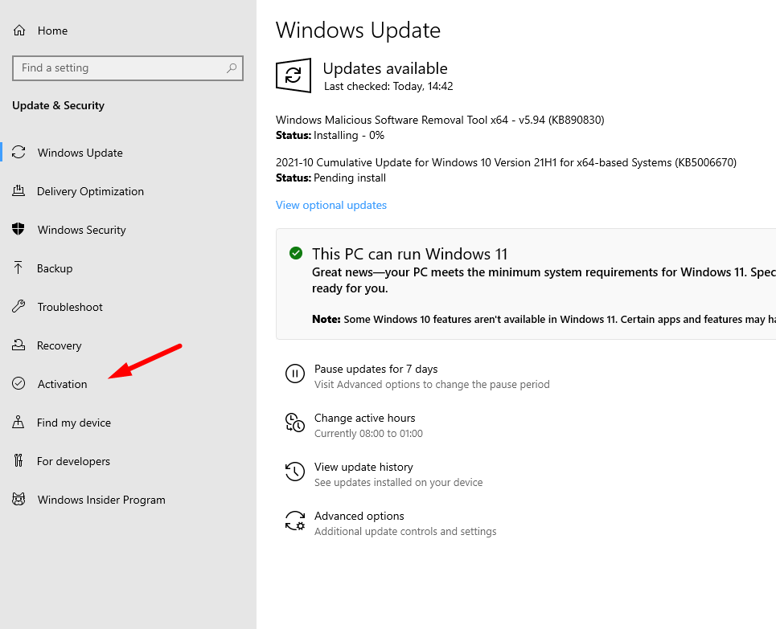776x629 pixels.
Task: Click the Delivery Optimization icon
Action: coord(18,191)
